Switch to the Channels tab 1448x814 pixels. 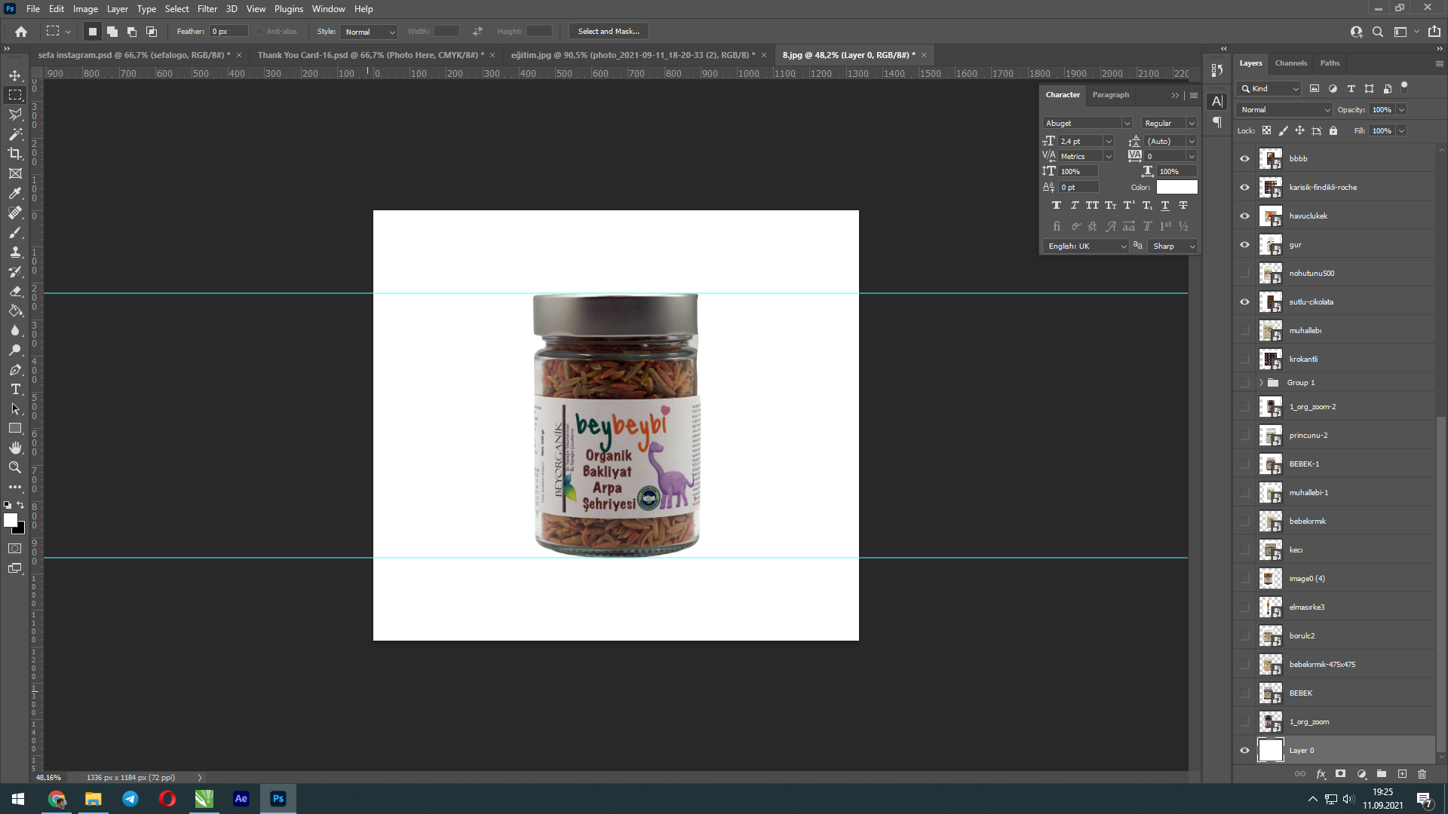click(x=1291, y=63)
